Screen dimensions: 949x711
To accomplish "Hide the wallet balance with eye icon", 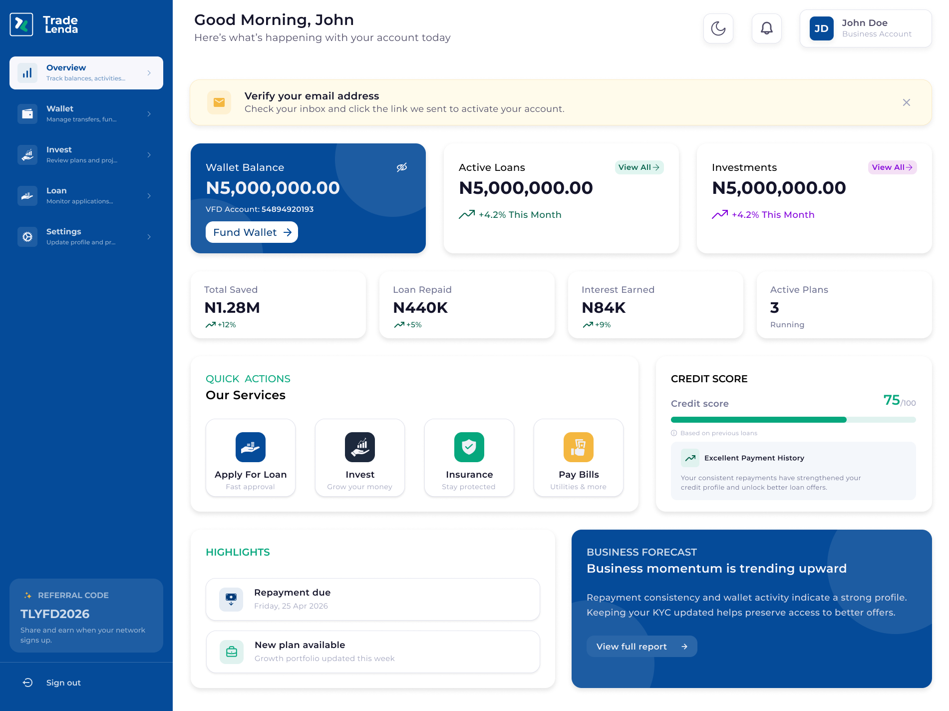I will pos(402,167).
